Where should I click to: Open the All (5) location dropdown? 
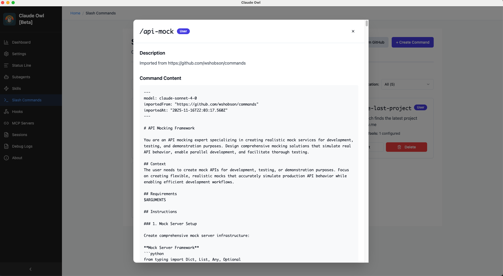pos(407,84)
